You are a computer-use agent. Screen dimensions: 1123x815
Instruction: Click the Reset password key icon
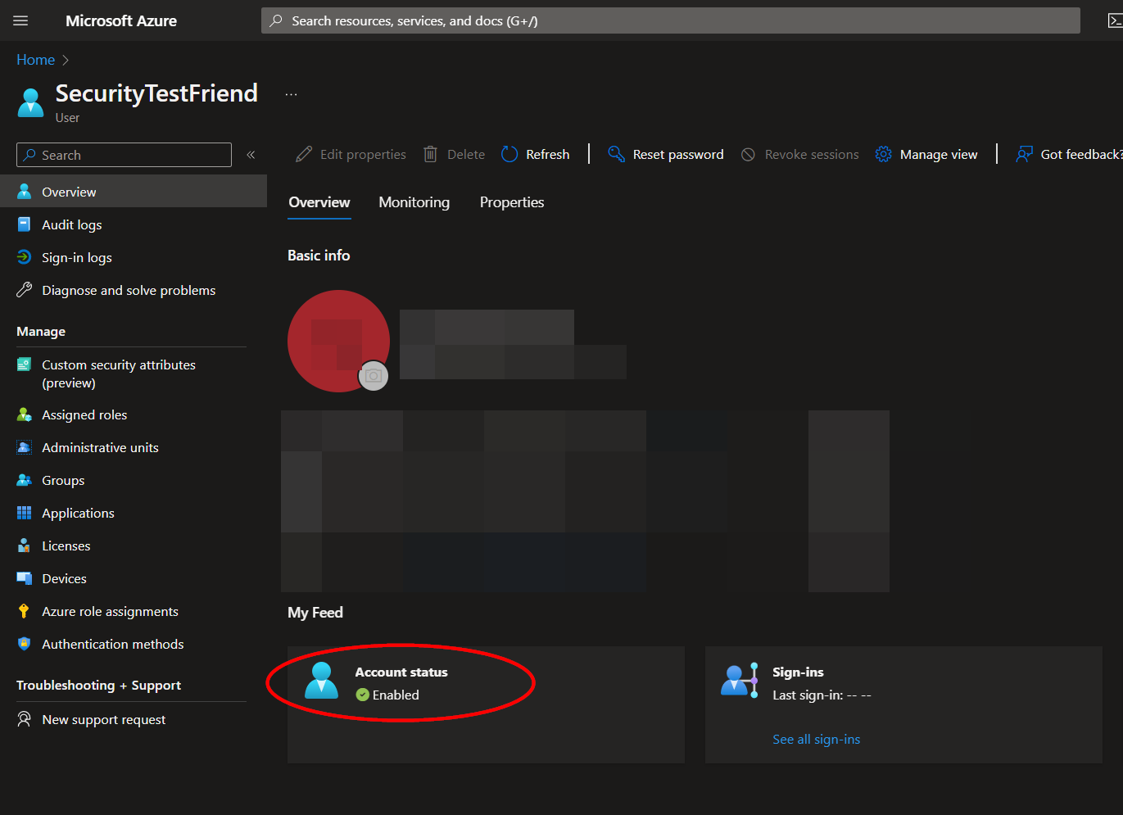(616, 154)
